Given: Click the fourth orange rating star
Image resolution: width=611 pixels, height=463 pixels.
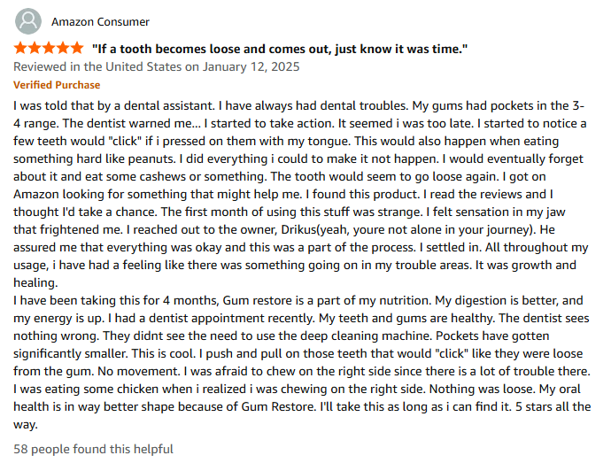Looking at the screenshot, I should 62,49.
